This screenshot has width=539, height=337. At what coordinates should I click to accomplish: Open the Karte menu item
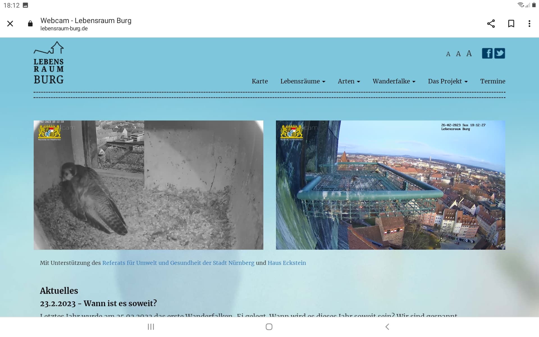pyautogui.click(x=260, y=81)
